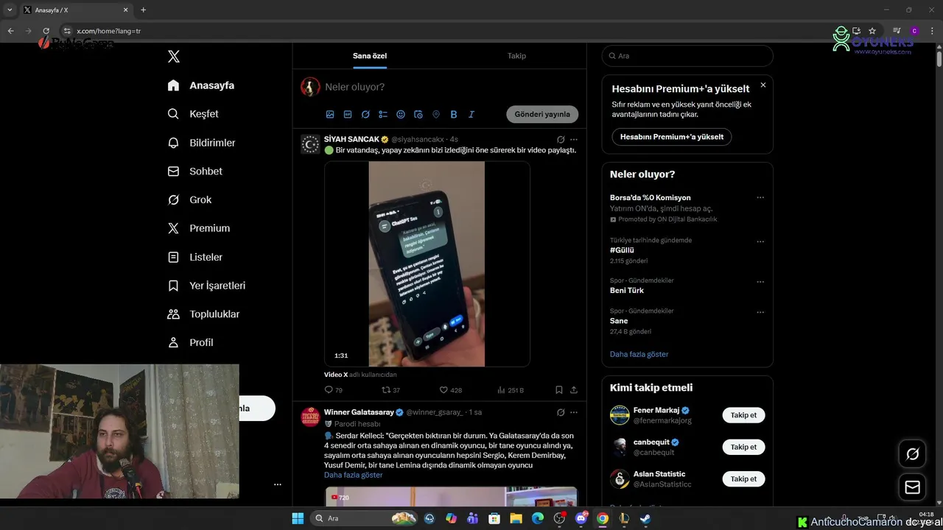Image resolution: width=943 pixels, height=530 pixels.
Task: Add media with the image icon
Action: point(330,115)
